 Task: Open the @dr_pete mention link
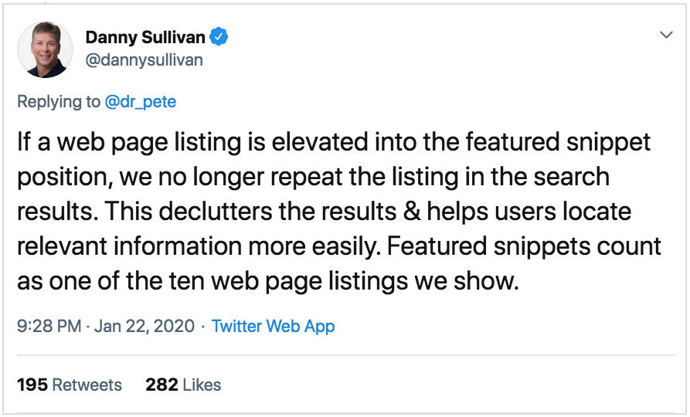point(141,101)
